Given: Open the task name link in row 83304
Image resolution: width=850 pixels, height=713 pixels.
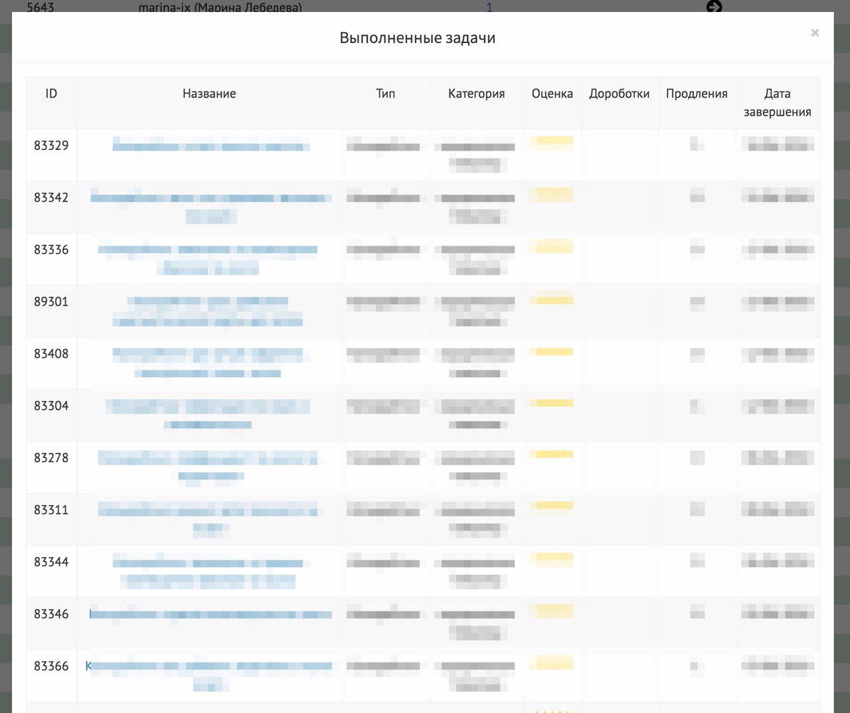Looking at the screenshot, I should click(208, 414).
